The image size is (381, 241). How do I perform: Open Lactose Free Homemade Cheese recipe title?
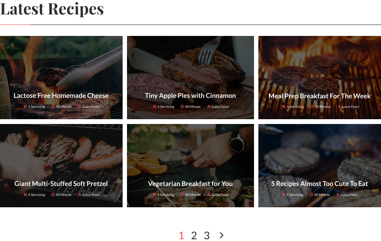click(x=61, y=96)
